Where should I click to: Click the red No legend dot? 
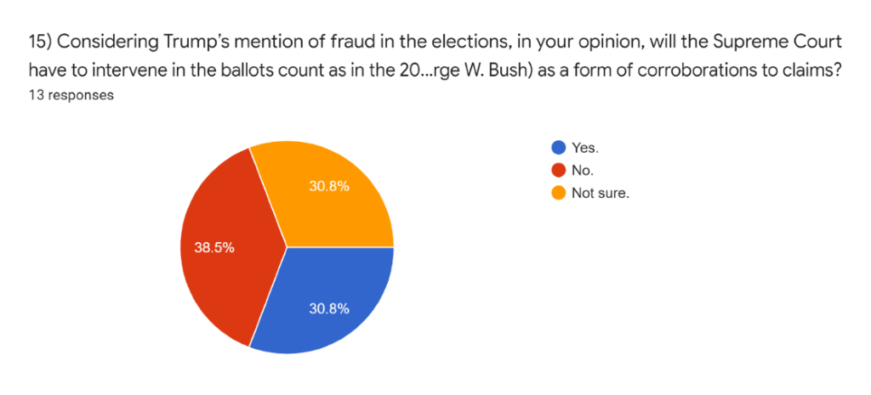coord(558,170)
